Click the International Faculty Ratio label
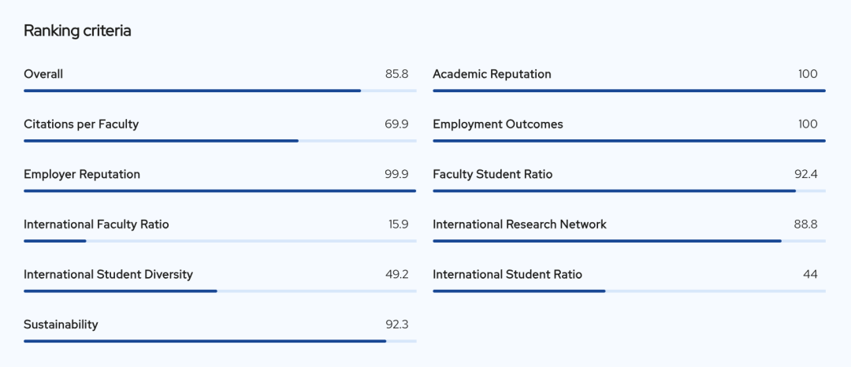851x367 pixels. click(96, 224)
